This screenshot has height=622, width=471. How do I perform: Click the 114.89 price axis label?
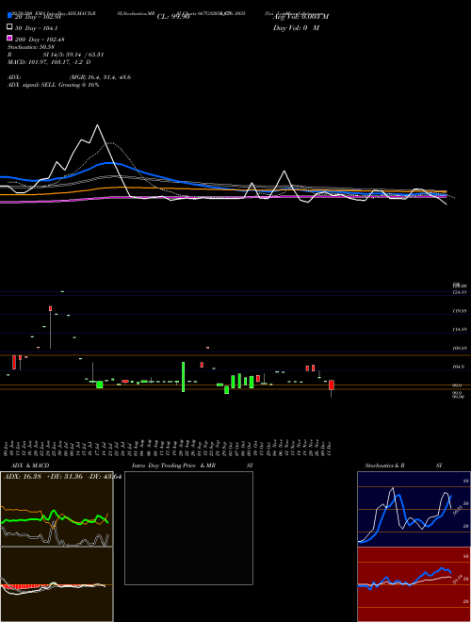(461, 330)
